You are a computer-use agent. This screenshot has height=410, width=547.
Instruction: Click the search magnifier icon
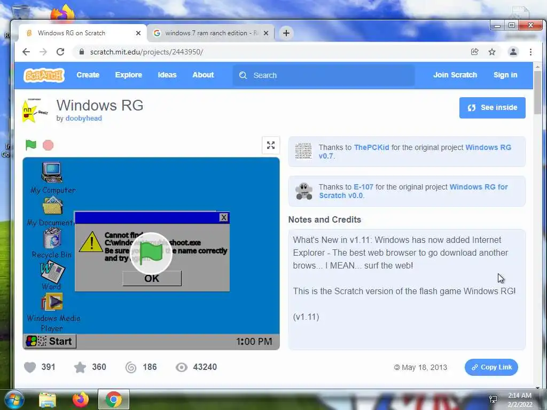(243, 75)
